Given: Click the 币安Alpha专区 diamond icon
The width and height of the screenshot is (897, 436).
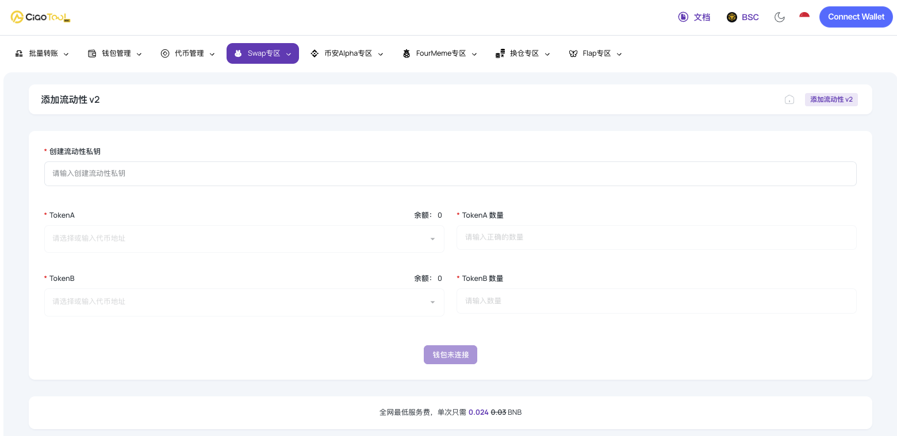Looking at the screenshot, I should point(315,53).
